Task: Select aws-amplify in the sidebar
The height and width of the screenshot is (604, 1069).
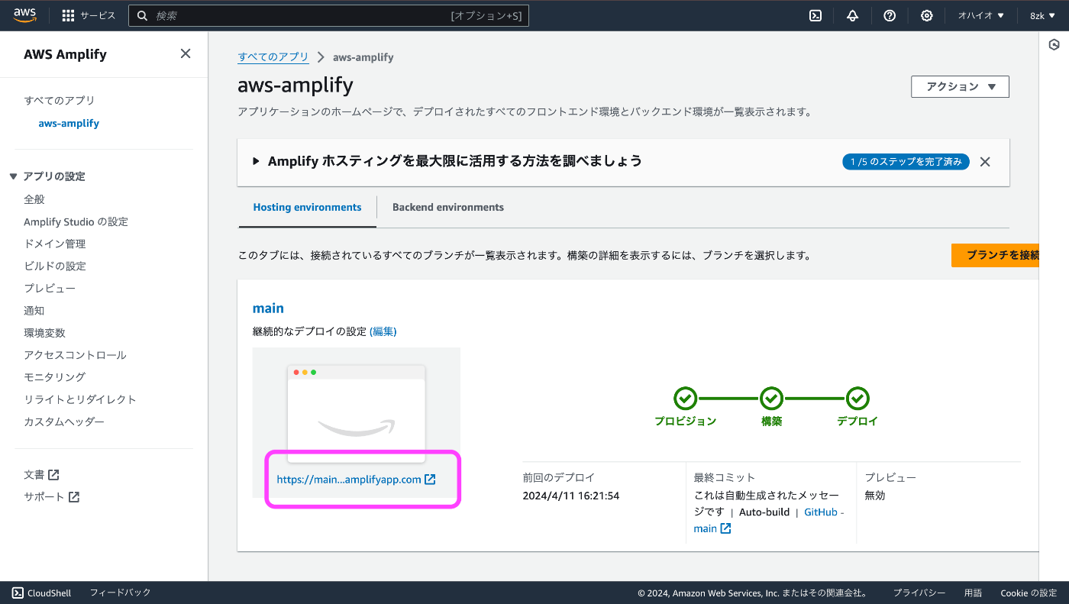Action: click(x=69, y=123)
